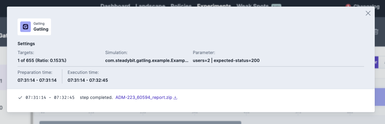Click the beta badge beside Weak Spots
The width and height of the screenshot is (385, 124).
[x=276, y=6]
